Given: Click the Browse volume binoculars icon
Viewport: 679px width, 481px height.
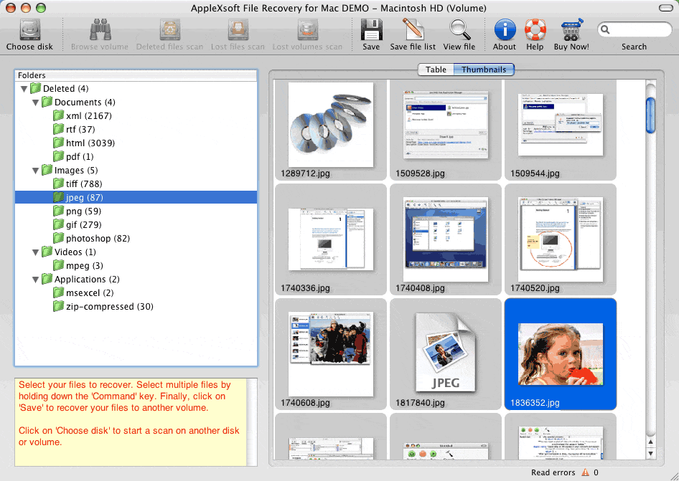Looking at the screenshot, I should click(100, 30).
